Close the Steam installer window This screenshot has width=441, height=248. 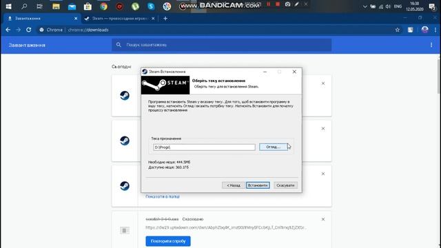click(294, 72)
